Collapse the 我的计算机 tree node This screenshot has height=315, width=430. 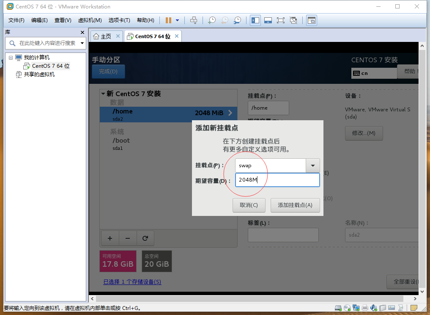[x=11, y=58]
